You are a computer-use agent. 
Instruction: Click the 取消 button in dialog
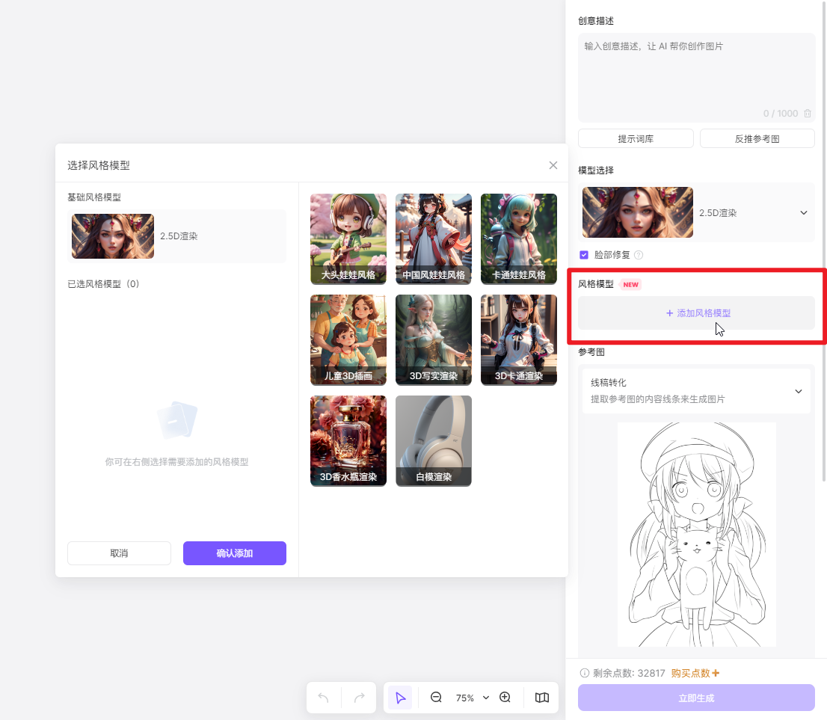[119, 553]
